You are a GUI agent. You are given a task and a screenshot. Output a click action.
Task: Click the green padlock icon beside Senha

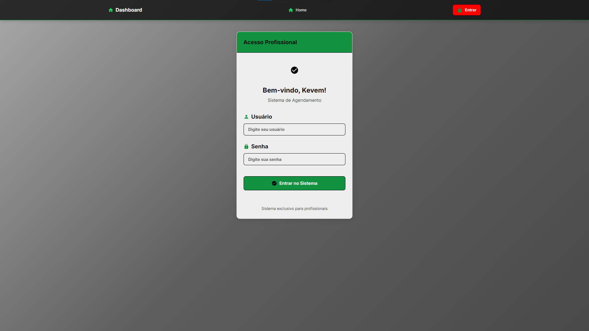click(x=246, y=146)
